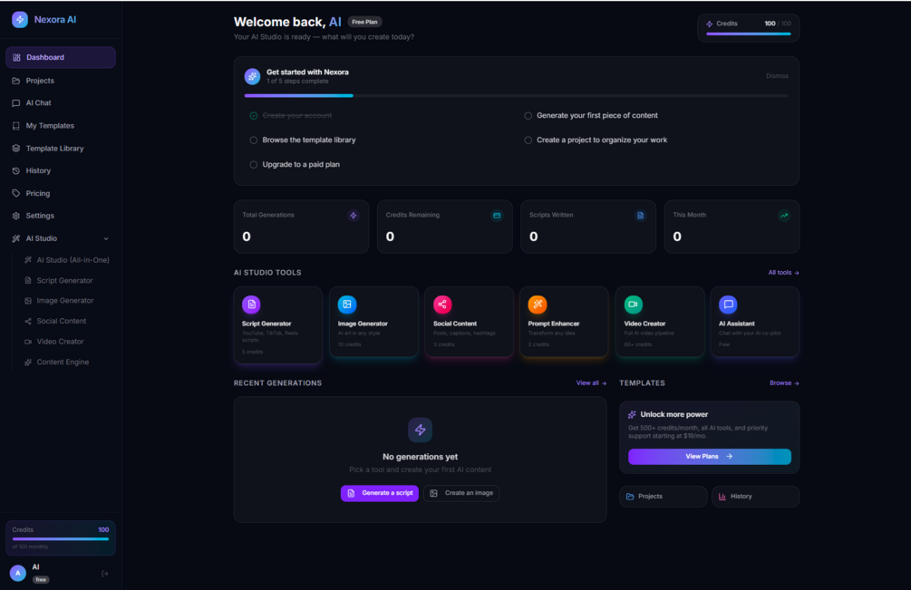
Task: Open the All tools link
Action: click(x=783, y=273)
